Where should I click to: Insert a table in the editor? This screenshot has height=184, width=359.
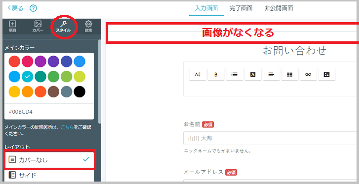290,74
